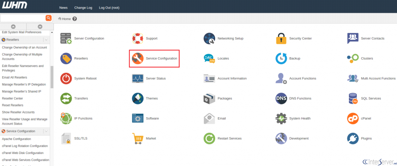Screen dimensions: 397x166
Task: Open cPanel Web Disk Configuration link
Action: coord(23,153)
